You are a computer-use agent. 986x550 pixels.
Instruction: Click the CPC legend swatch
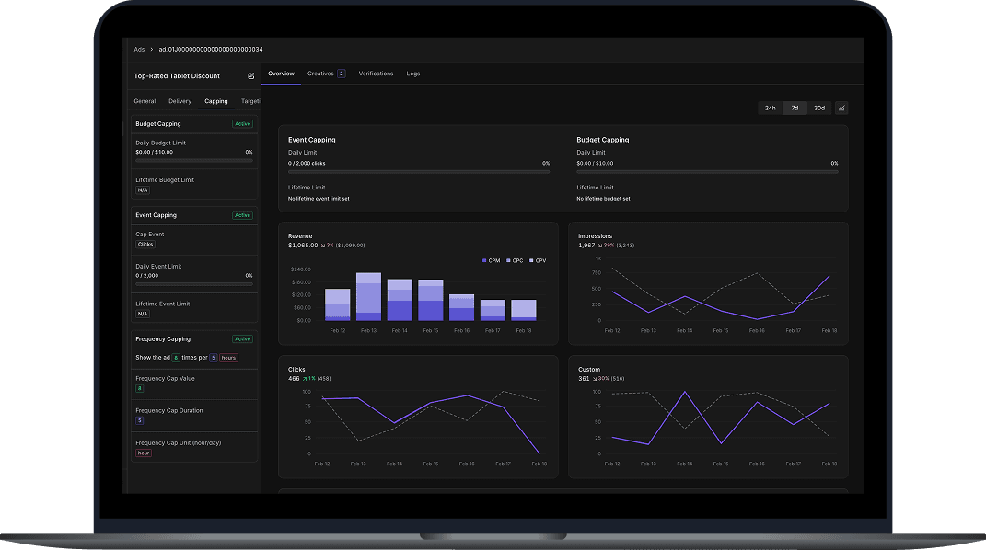pos(508,260)
